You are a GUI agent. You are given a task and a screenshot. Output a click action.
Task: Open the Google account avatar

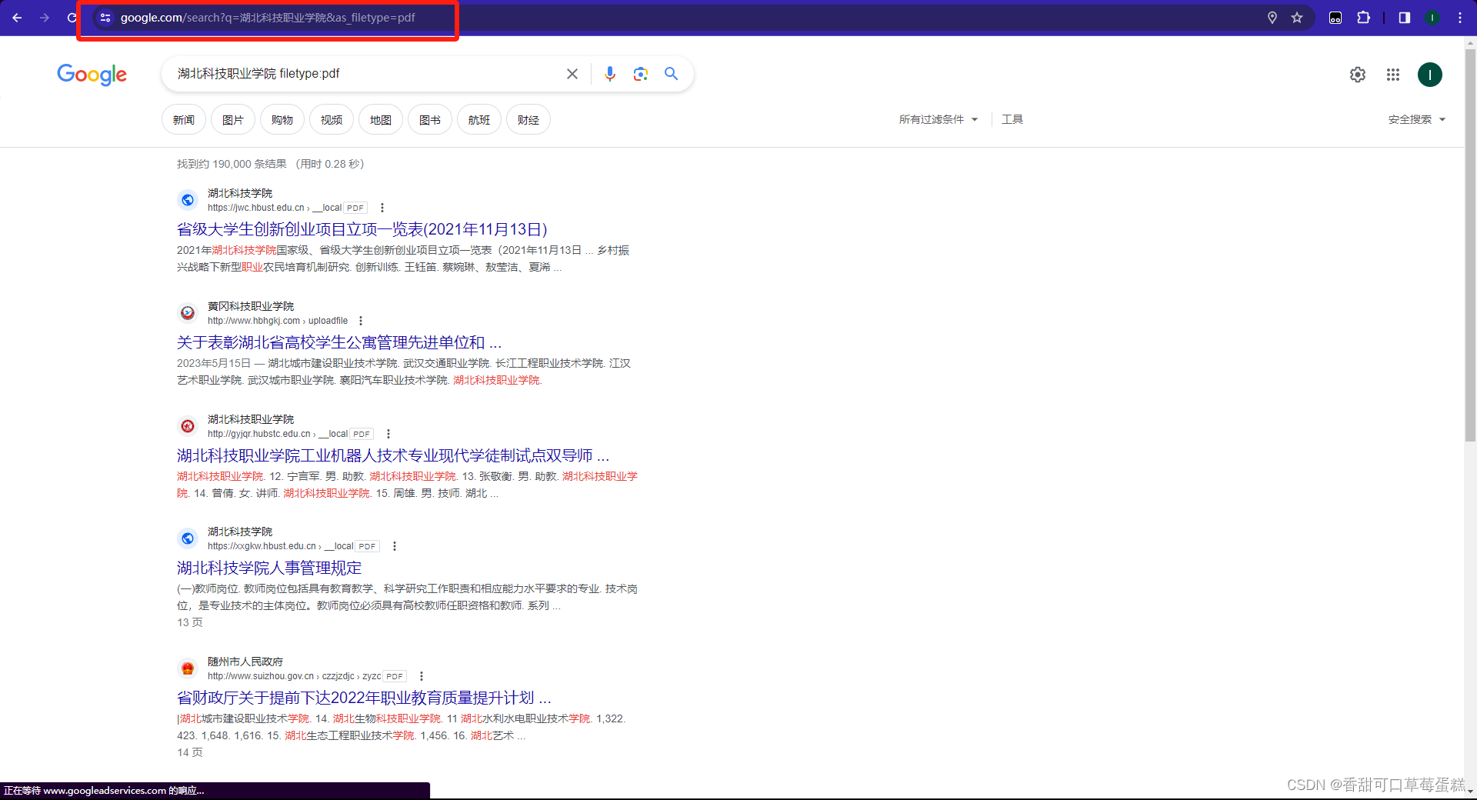(1430, 75)
